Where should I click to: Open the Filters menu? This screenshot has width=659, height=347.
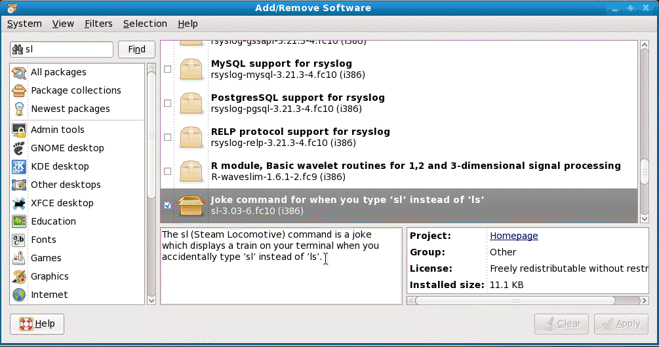pos(98,24)
